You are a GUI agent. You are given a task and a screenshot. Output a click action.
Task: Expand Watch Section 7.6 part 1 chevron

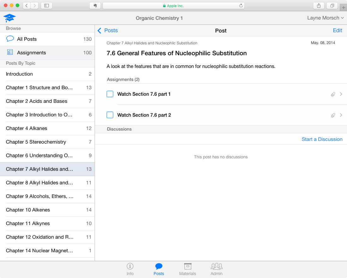point(341,94)
